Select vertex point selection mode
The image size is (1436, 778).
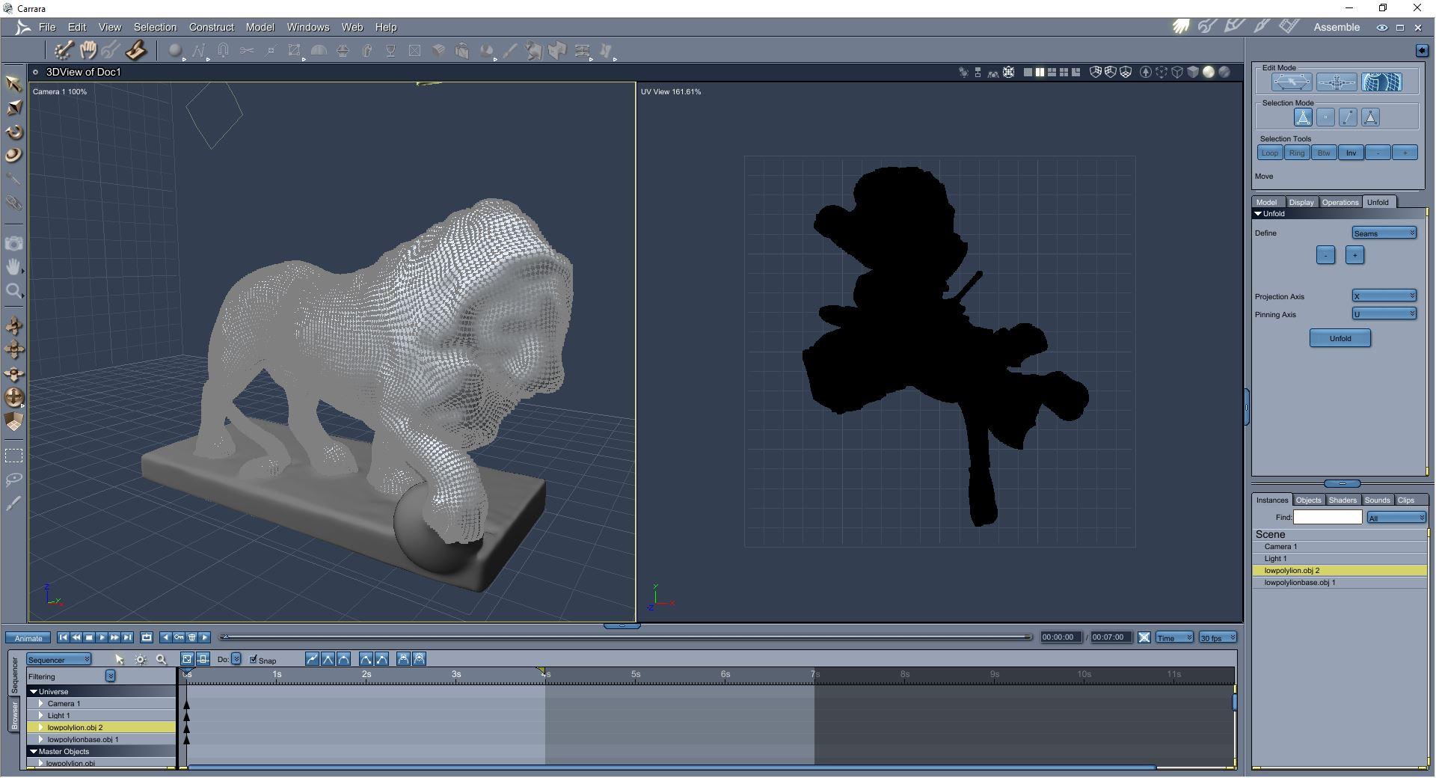(1325, 117)
